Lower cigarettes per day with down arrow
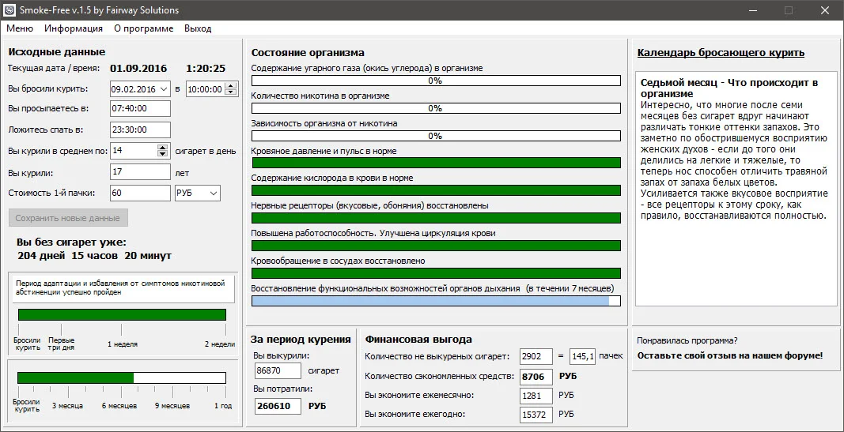This screenshot has width=844, height=432. coord(163,154)
